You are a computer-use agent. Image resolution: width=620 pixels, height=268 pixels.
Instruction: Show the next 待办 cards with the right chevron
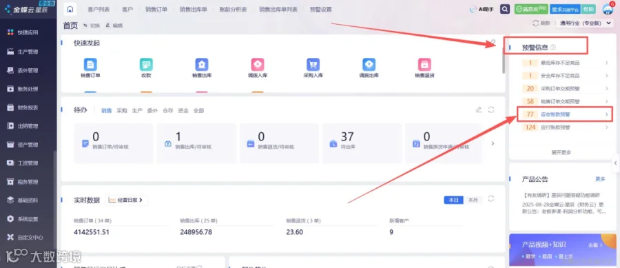pyautogui.click(x=493, y=143)
